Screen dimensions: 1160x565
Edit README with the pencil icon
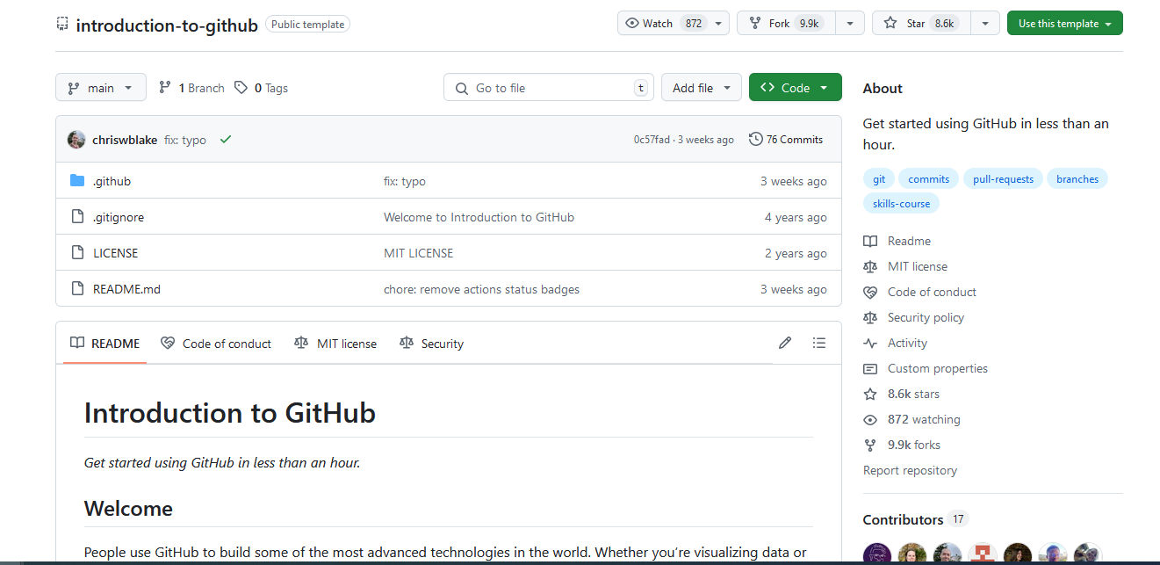785,343
